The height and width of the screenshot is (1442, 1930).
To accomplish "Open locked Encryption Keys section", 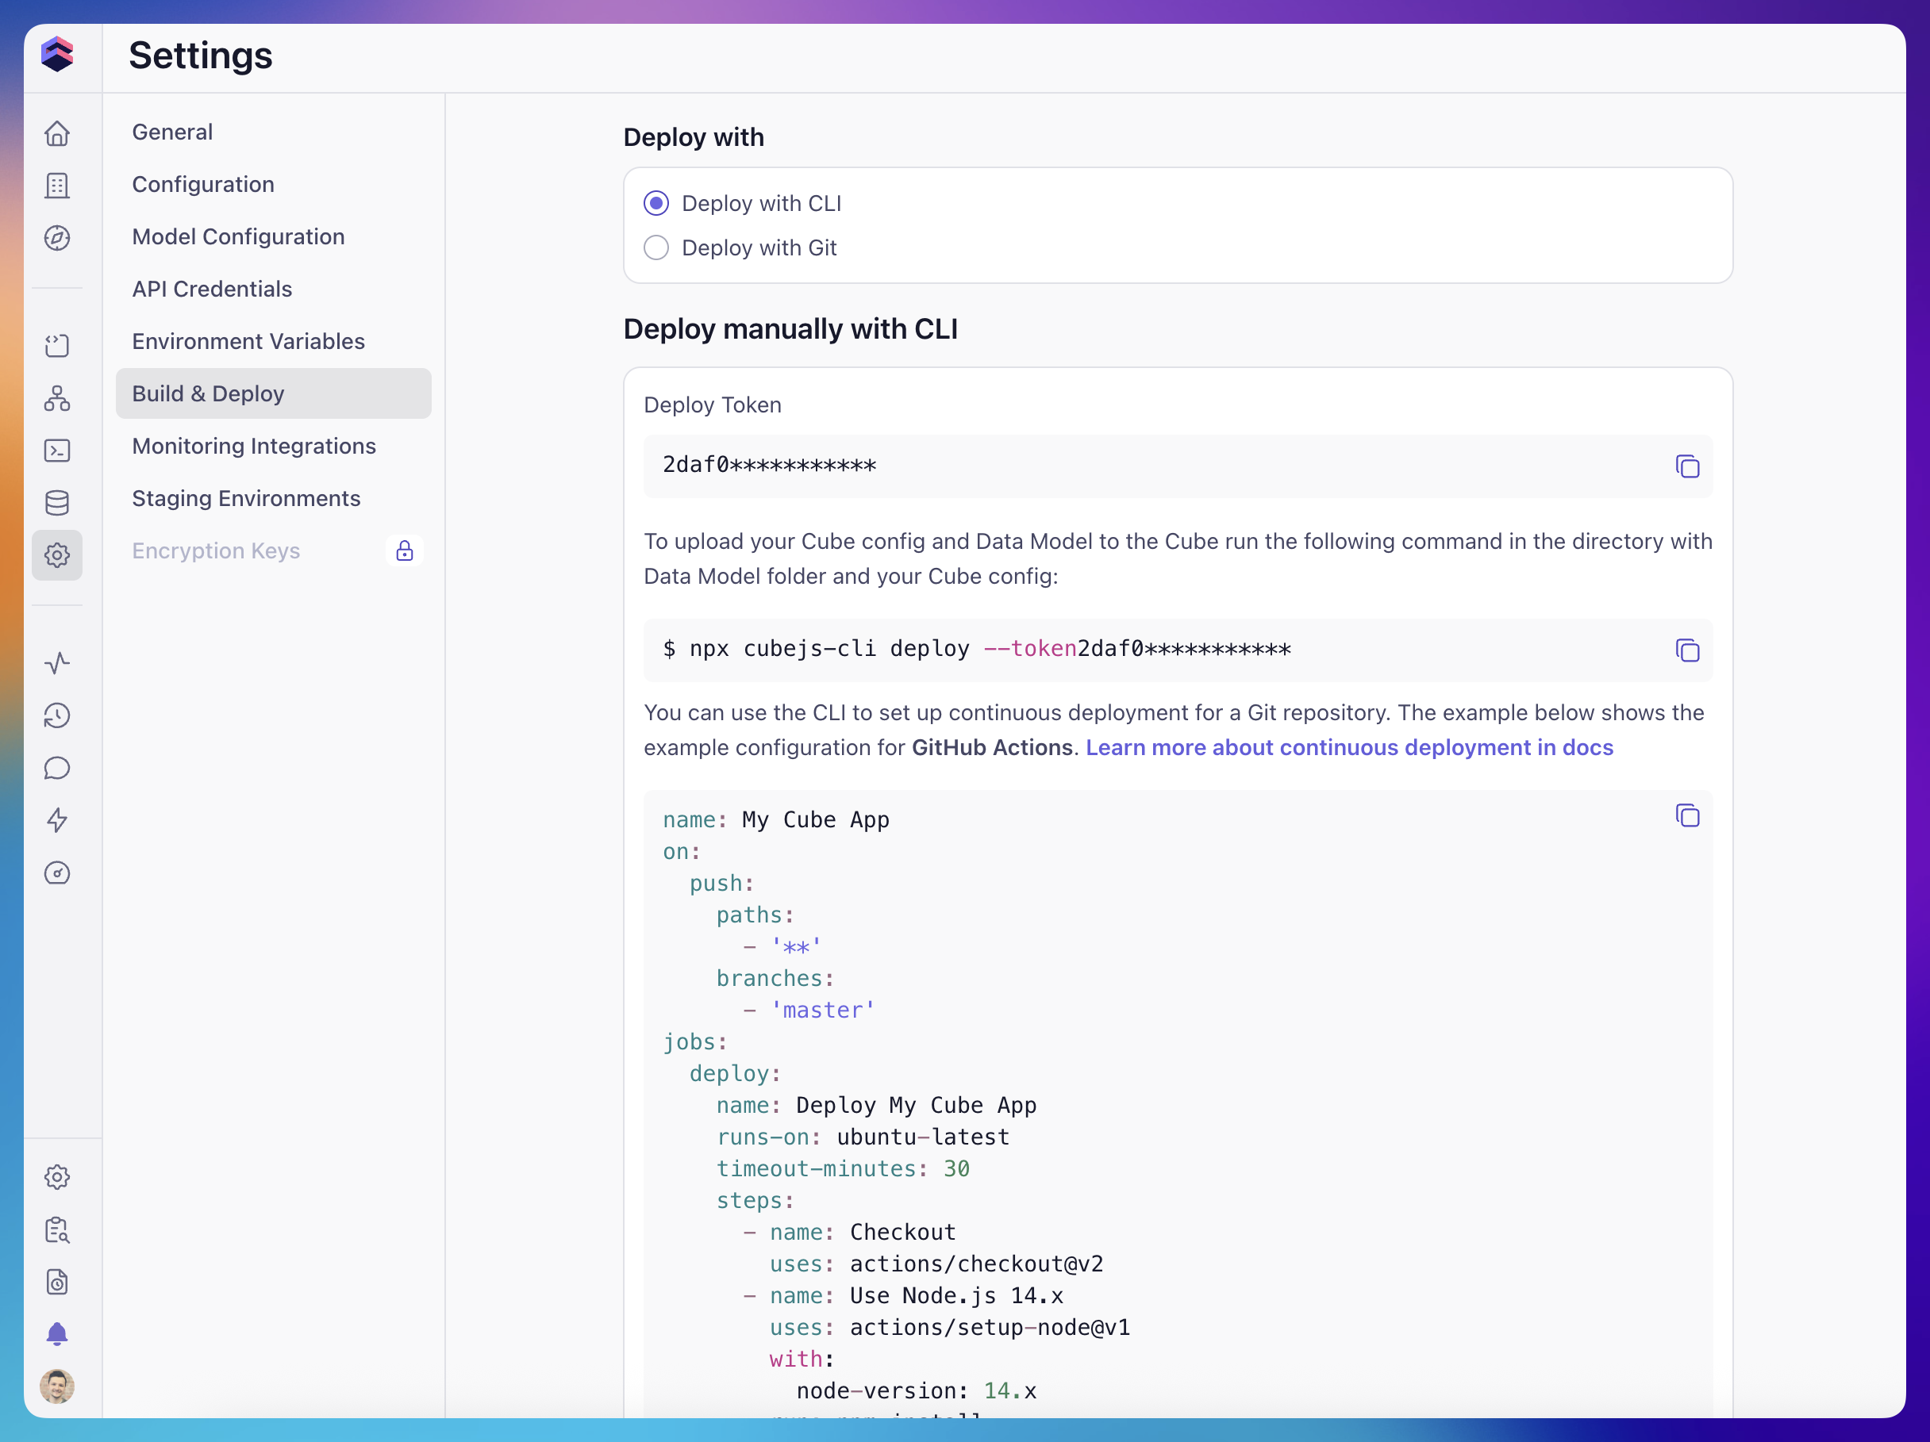I will click(x=273, y=551).
